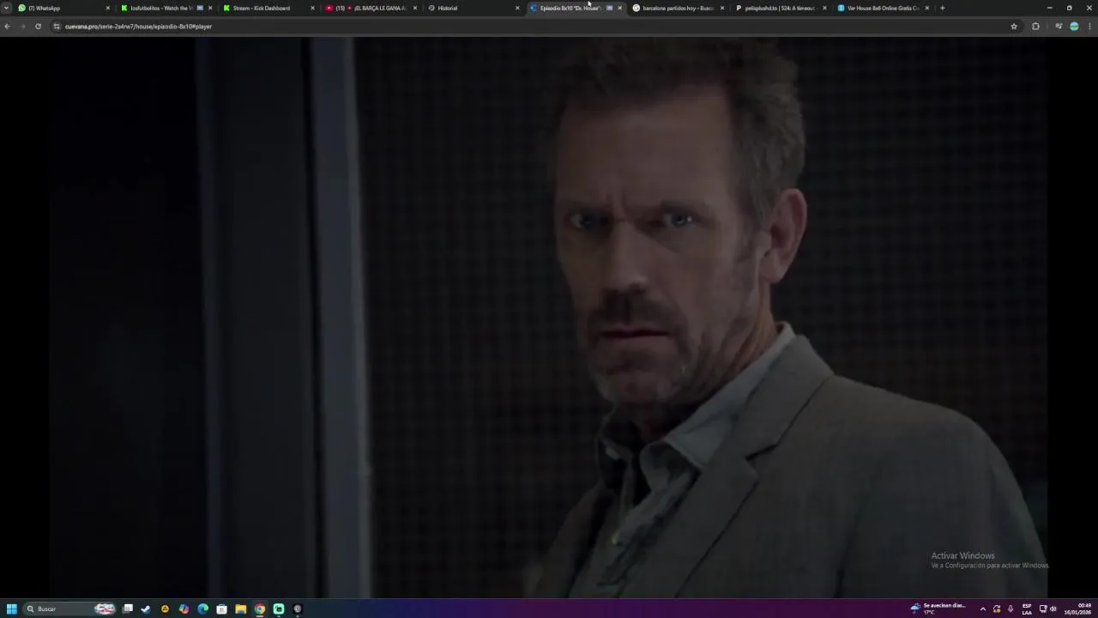Open the Ver House 8x6 Online tab
Screen dimensions: 1098x618
click(883, 8)
